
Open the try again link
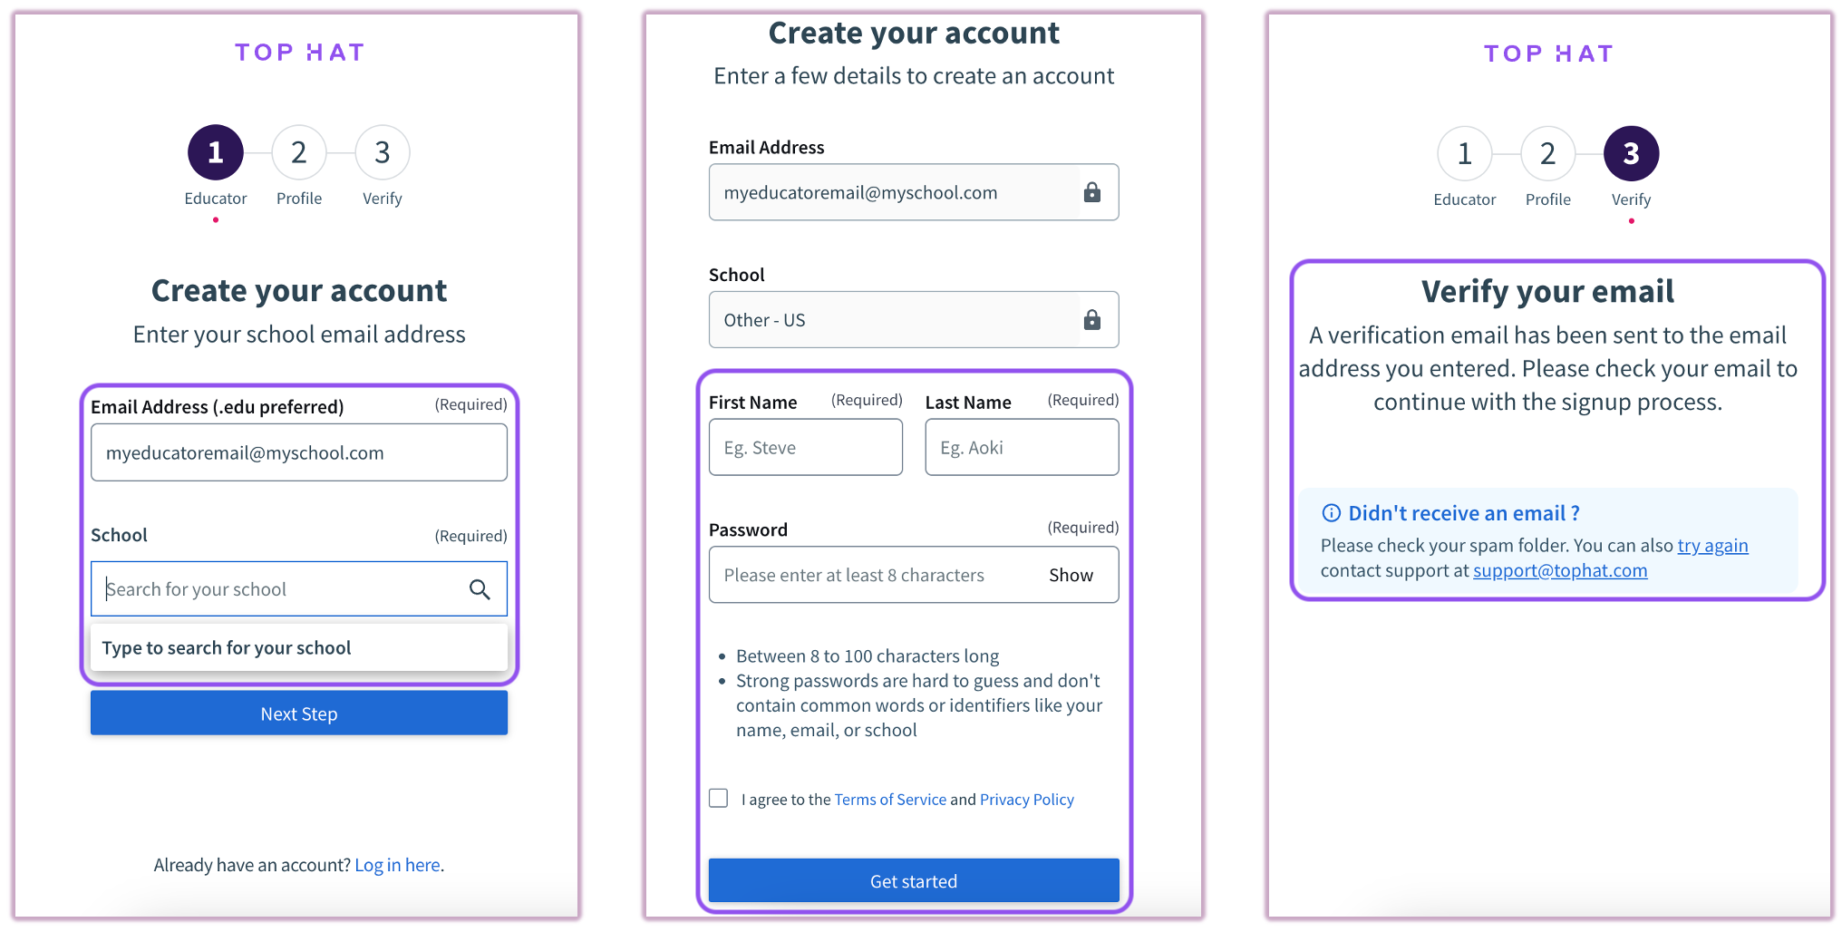[x=1712, y=545]
